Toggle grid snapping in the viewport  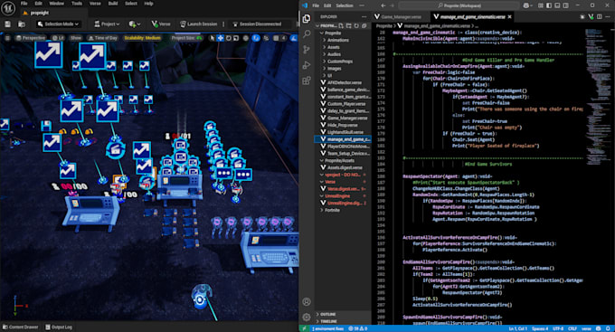point(276,38)
